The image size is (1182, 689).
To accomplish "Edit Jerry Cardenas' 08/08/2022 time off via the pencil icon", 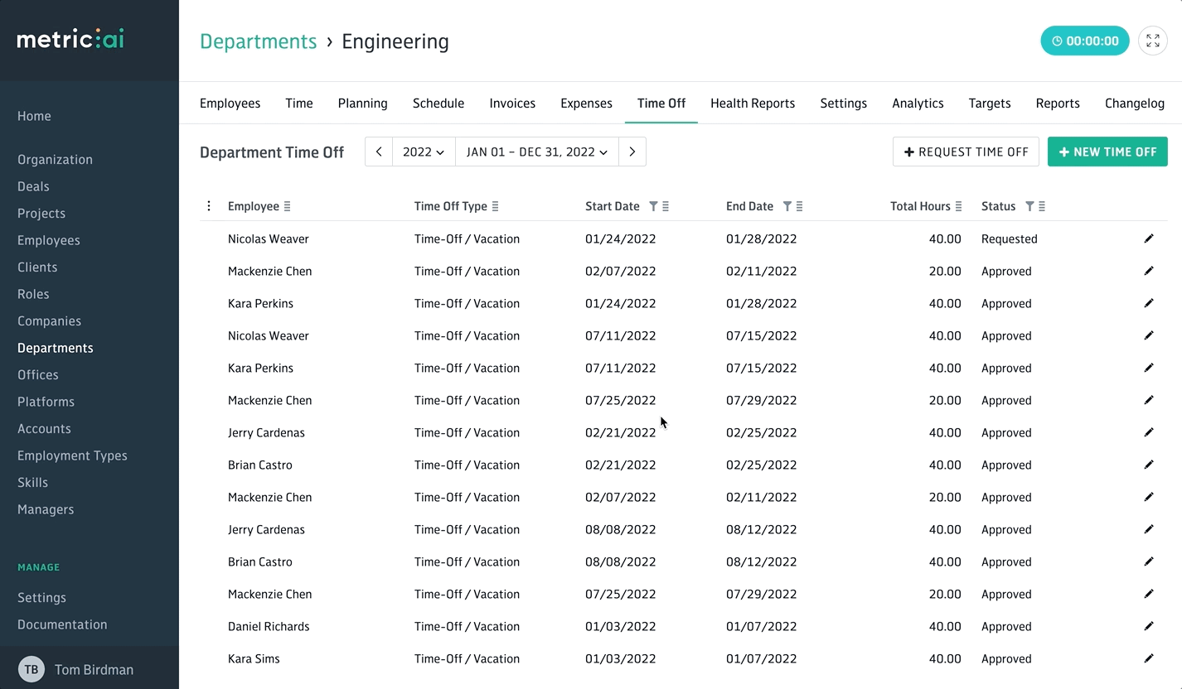I will coord(1149,529).
